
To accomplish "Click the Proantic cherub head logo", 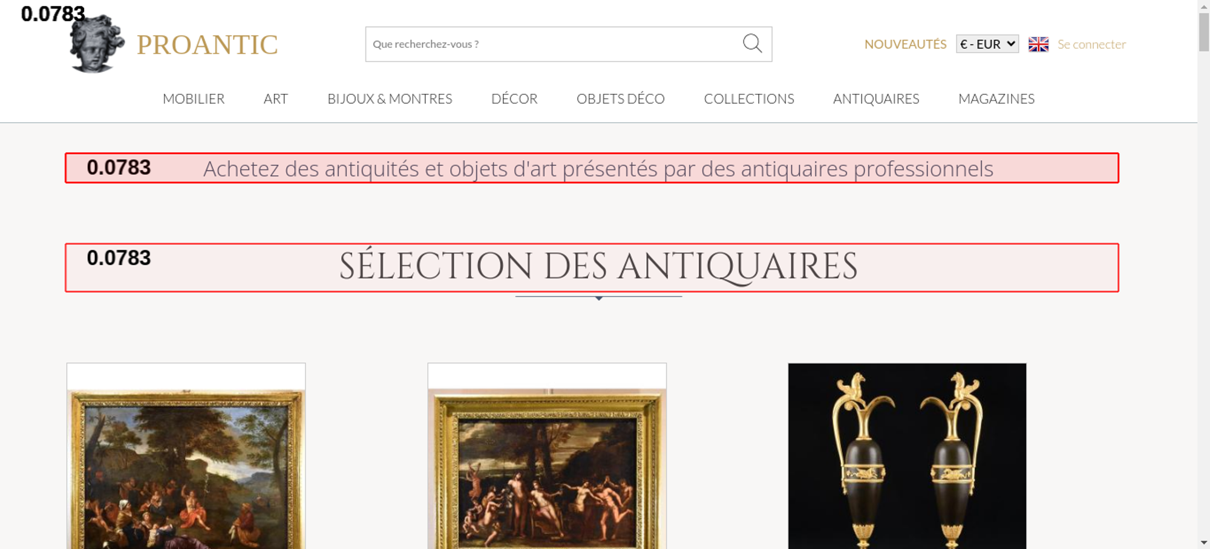I will point(97,44).
